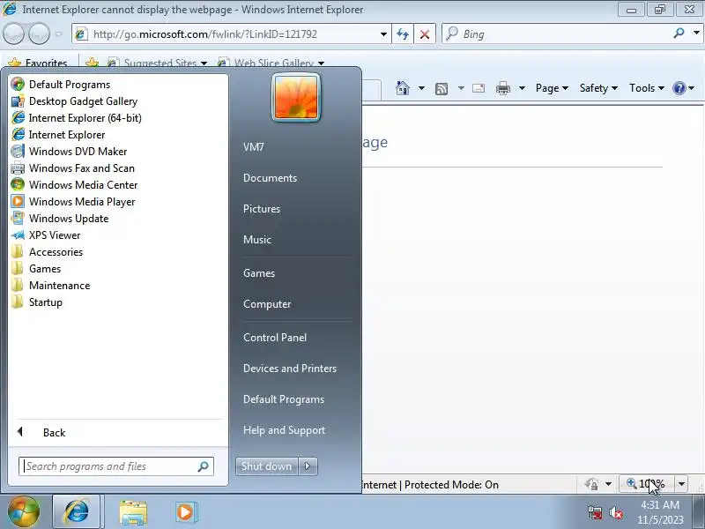Open Pictures from Start menu
The image size is (705, 529).
(261, 209)
